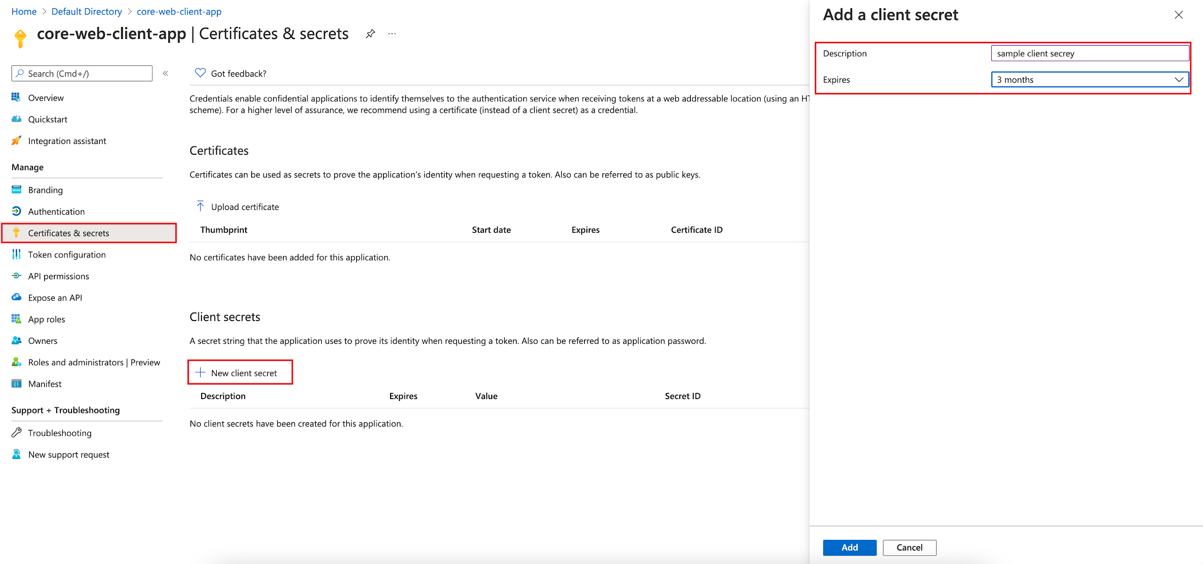Navigate to Home breadcrumb link
Image resolution: width=1203 pixels, height=564 pixels.
coord(24,11)
